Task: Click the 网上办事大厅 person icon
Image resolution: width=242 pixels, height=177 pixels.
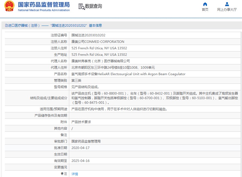Action: [x=227, y=4]
